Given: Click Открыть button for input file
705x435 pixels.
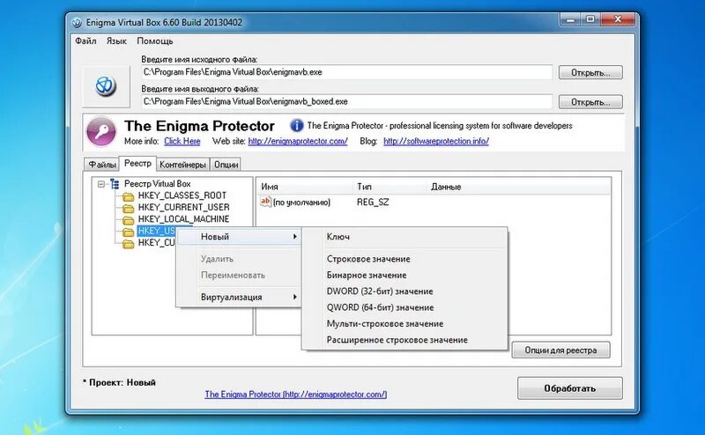Looking at the screenshot, I should click(x=590, y=72).
